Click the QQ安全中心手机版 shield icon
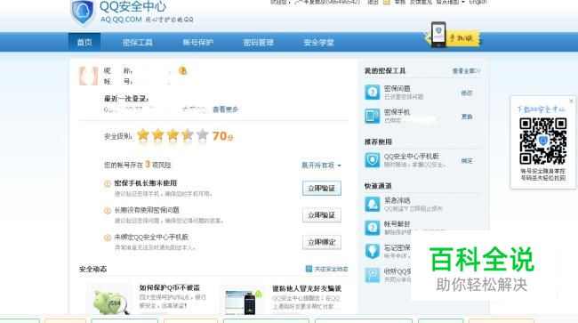Viewport: 578px width, 323px height. tap(373, 160)
